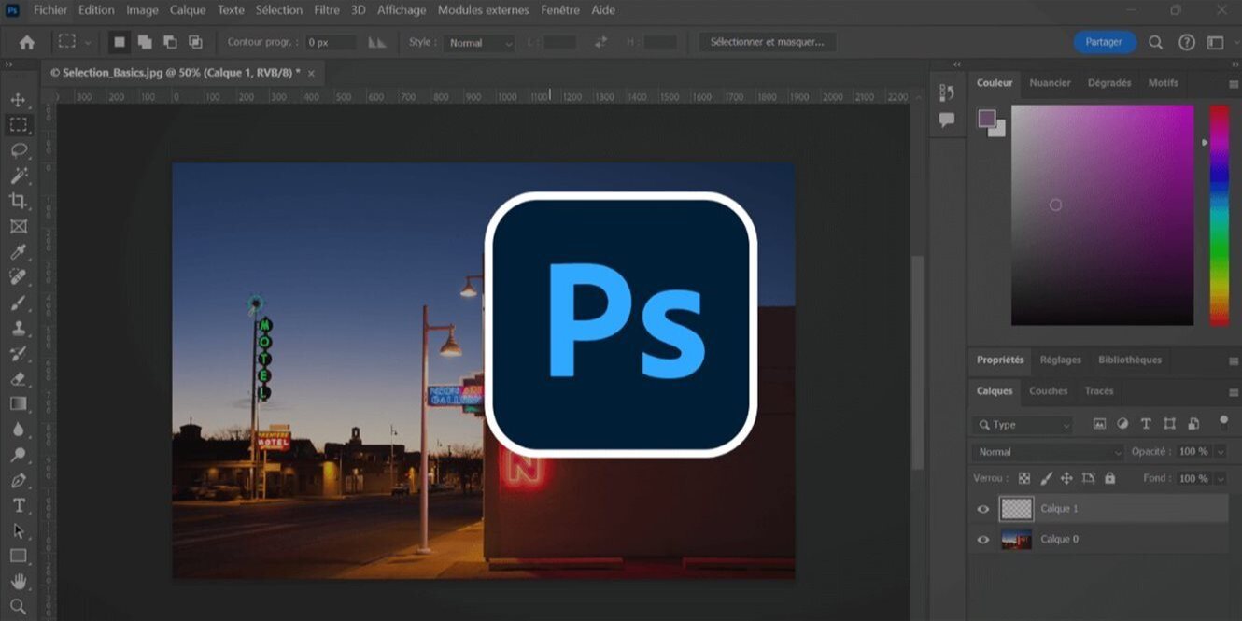Open the Style dropdown set to Normal

481,43
